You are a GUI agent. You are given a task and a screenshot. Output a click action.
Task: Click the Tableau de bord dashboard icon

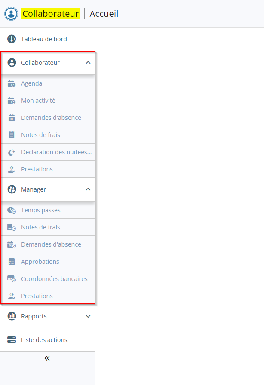pyautogui.click(x=12, y=39)
